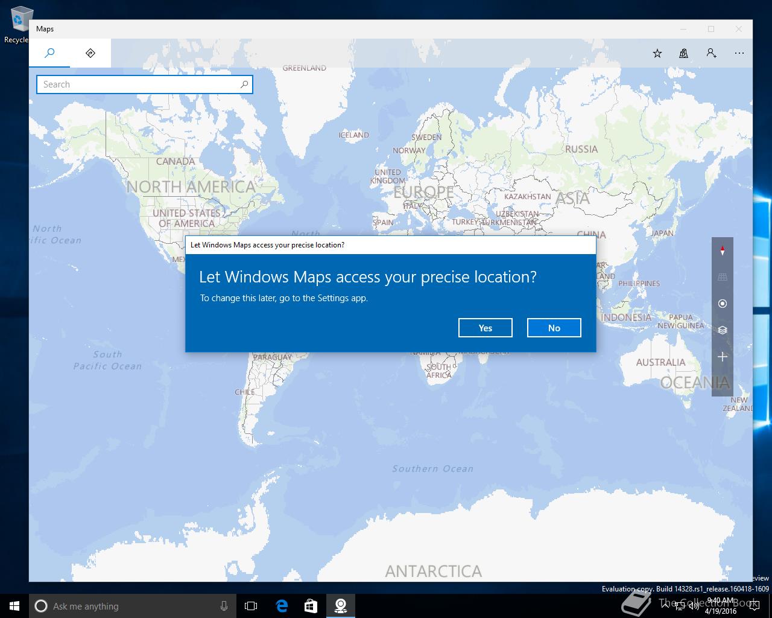Open the more options ellipsis menu

(739, 53)
